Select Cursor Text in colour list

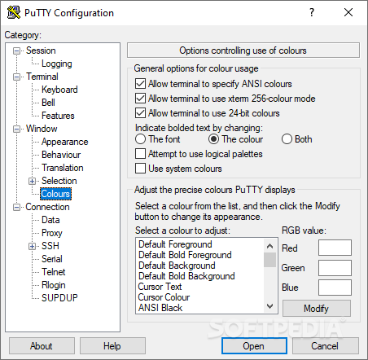pos(199,287)
